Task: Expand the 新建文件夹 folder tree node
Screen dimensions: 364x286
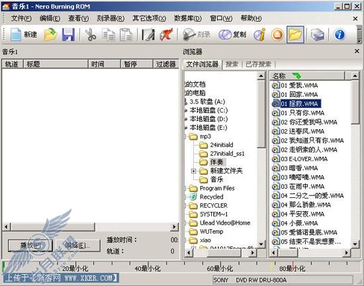Action: pos(193,171)
